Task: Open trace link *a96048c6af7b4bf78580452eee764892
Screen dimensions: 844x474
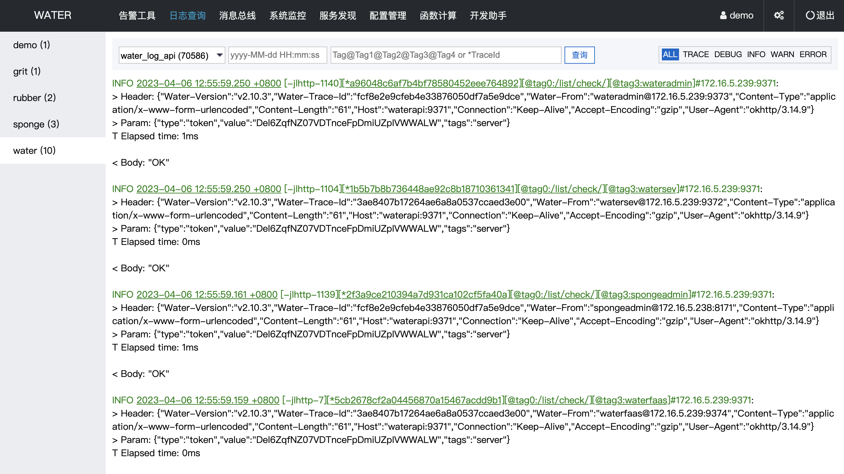Action: click(432, 83)
